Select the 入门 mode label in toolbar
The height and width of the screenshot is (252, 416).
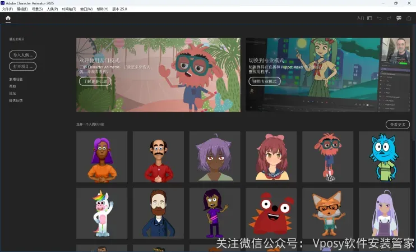point(360,18)
